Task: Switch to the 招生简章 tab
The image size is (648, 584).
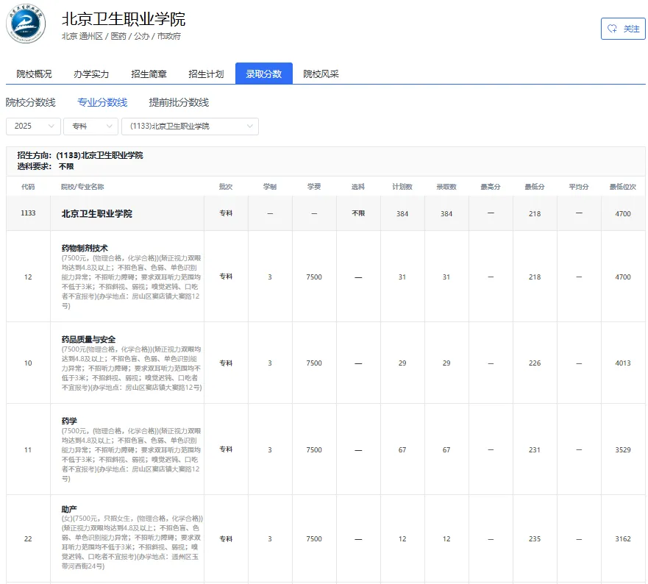Action: coord(149,74)
